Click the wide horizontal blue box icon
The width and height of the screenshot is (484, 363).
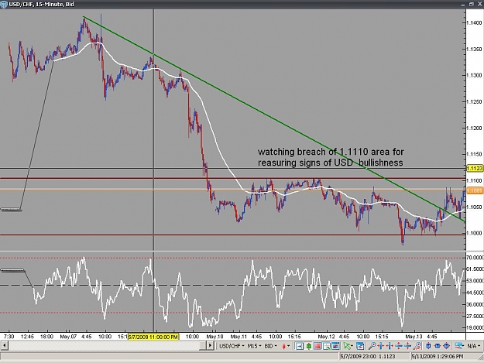coord(437,346)
